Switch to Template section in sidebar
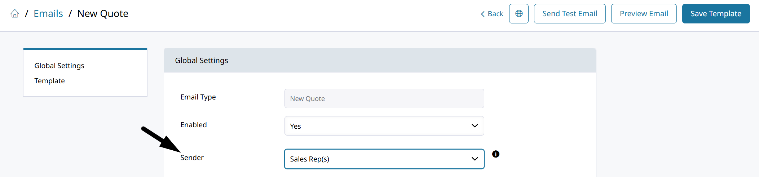The image size is (759, 177). 49,81
